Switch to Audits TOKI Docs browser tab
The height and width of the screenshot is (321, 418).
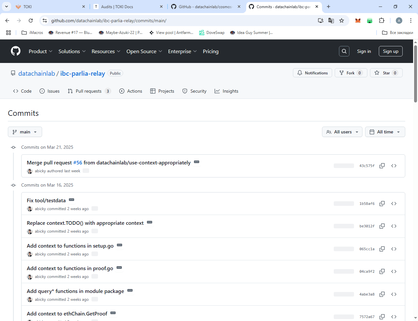point(128,7)
